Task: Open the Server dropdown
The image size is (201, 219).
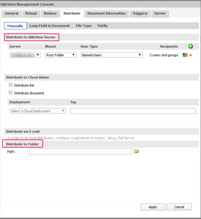Action: tap(25, 55)
